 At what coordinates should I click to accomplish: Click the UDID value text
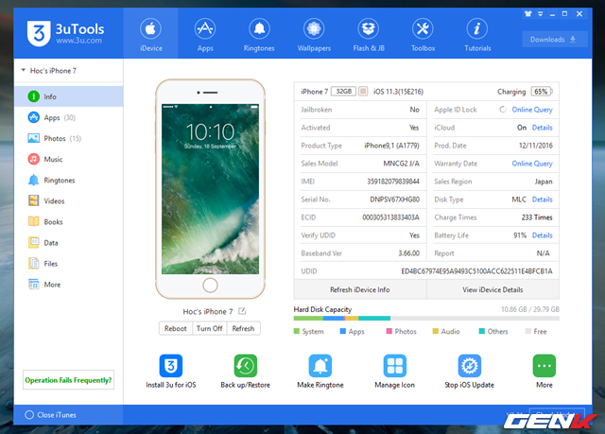tap(476, 271)
